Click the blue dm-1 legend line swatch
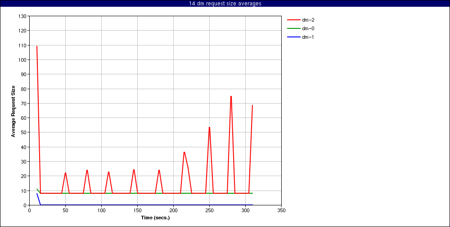The width and height of the screenshot is (450, 227). click(x=293, y=37)
